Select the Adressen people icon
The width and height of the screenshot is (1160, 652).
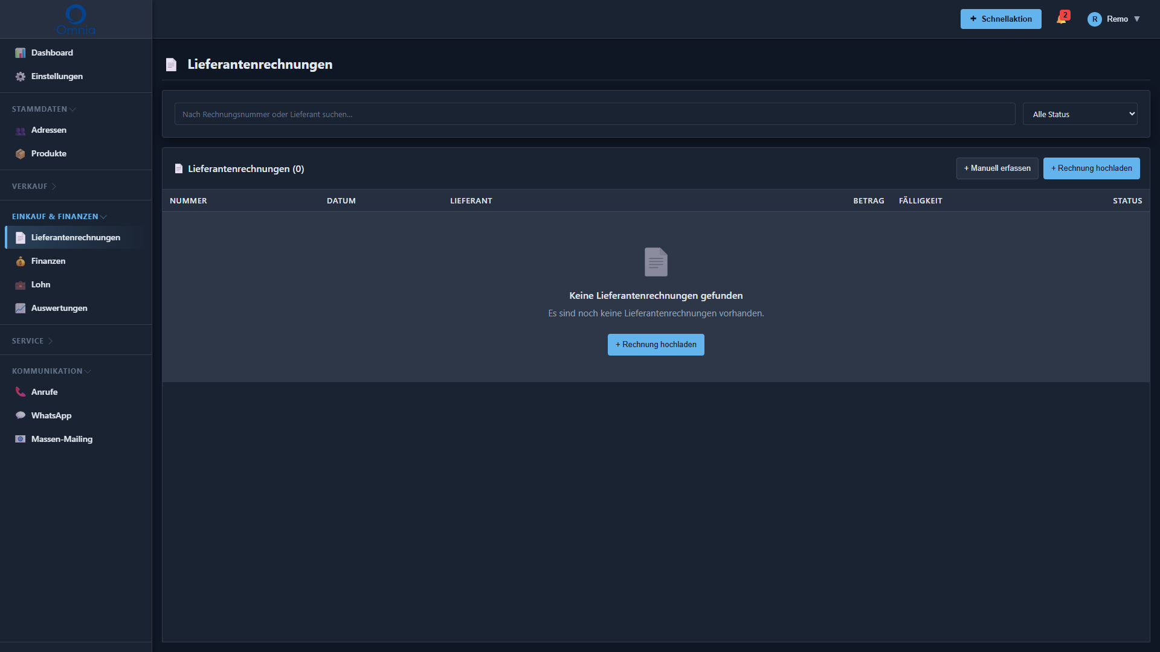click(21, 130)
